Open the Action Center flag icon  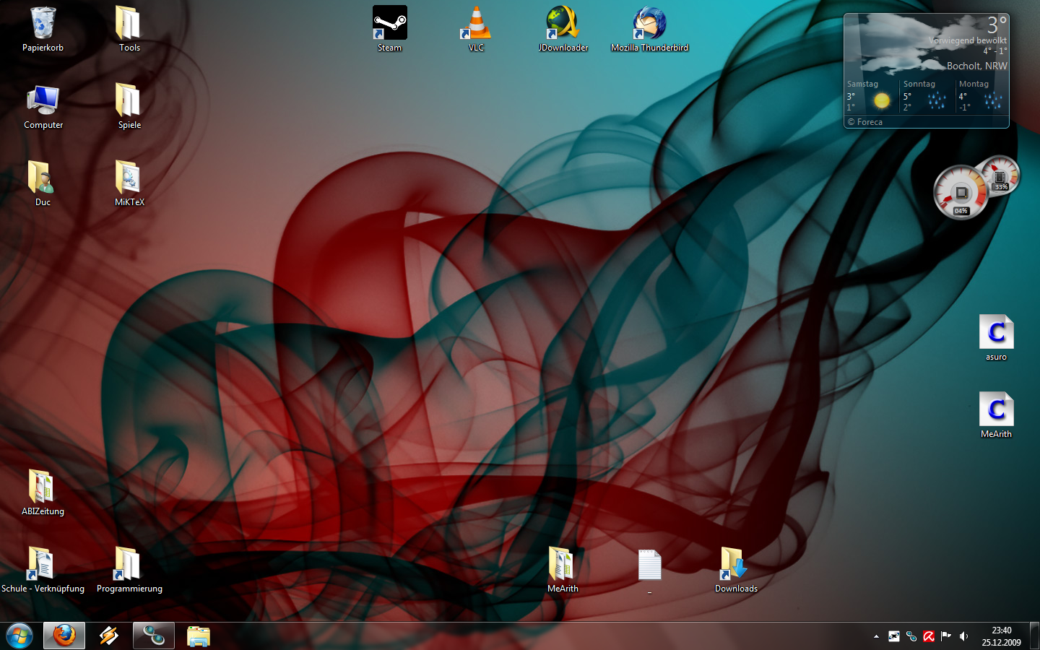coord(946,636)
